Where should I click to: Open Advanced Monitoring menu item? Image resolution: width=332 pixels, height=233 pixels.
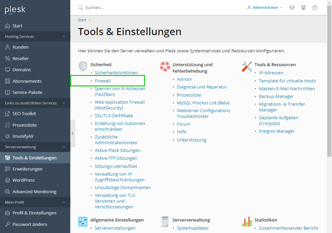click(35, 191)
